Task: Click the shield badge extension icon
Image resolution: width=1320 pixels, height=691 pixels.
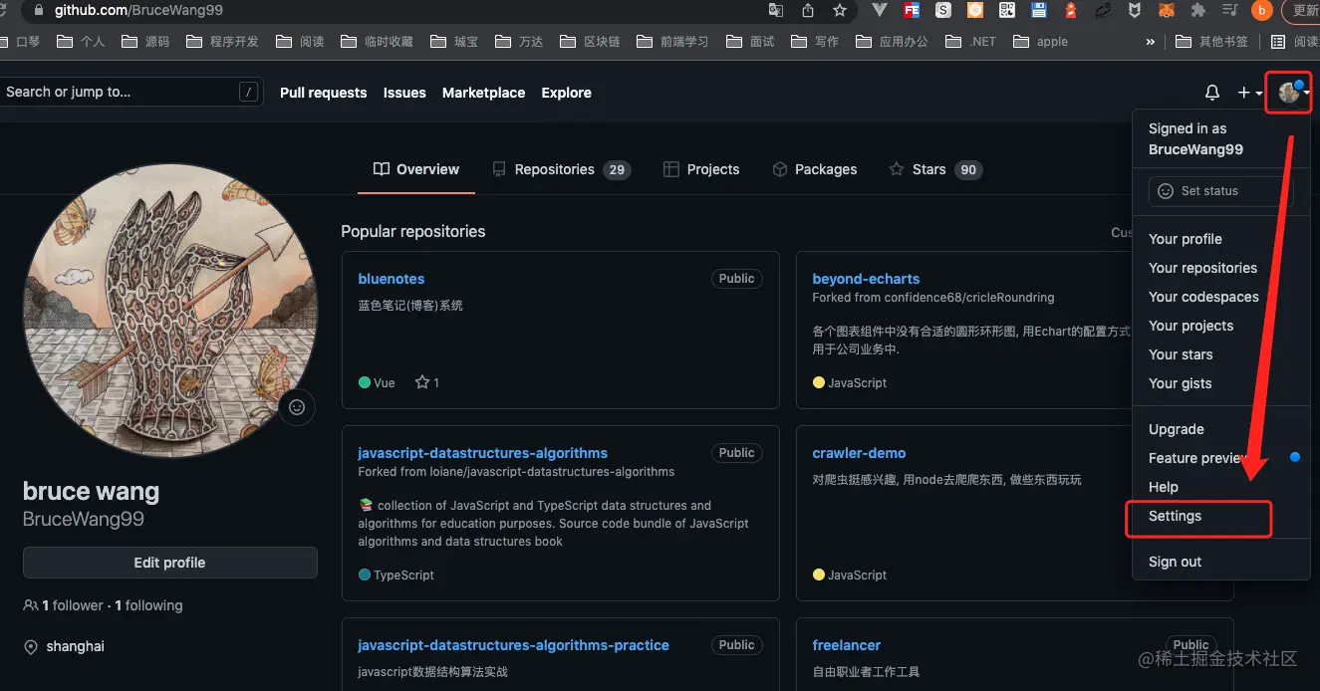Action: pyautogui.click(x=1134, y=11)
